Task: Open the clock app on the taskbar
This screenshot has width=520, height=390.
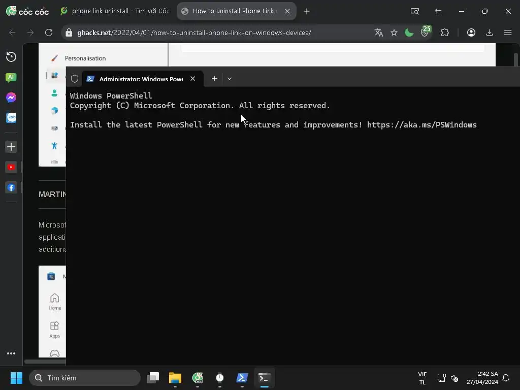Action: coord(219,378)
